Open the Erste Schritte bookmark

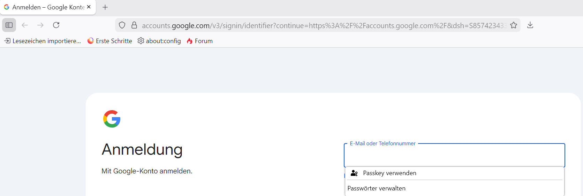[109, 41]
